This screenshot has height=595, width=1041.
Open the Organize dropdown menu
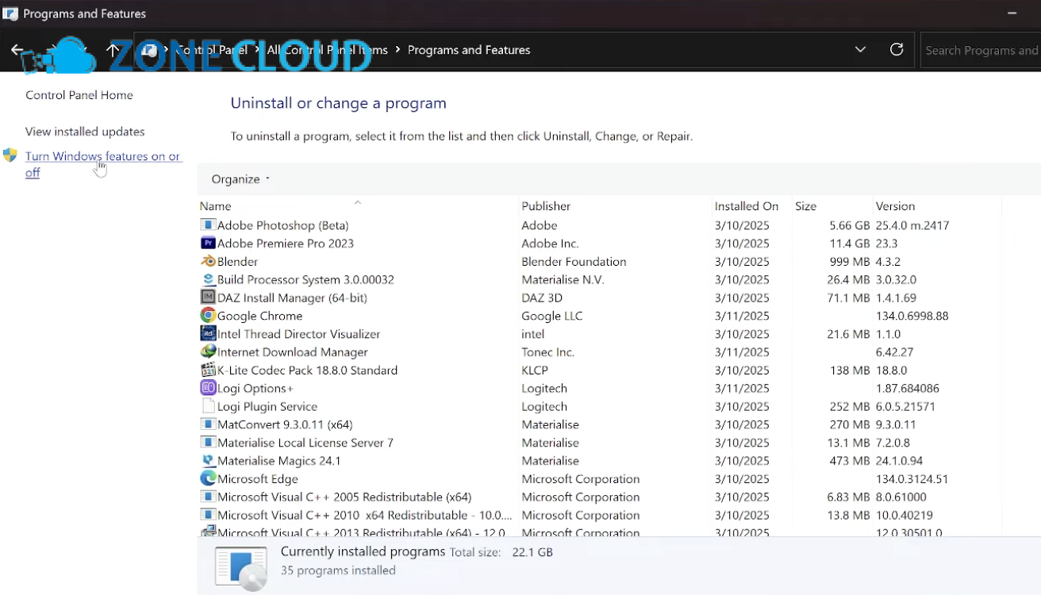coord(240,179)
